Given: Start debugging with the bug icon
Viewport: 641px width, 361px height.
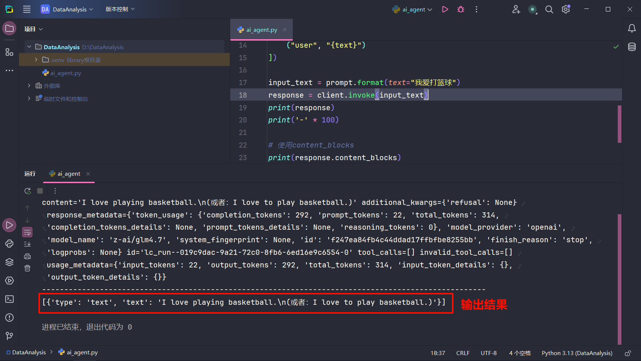Looking at the screenshot, I should (461, 9).
